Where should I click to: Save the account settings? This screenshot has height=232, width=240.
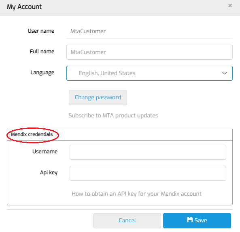coord(197,221)
